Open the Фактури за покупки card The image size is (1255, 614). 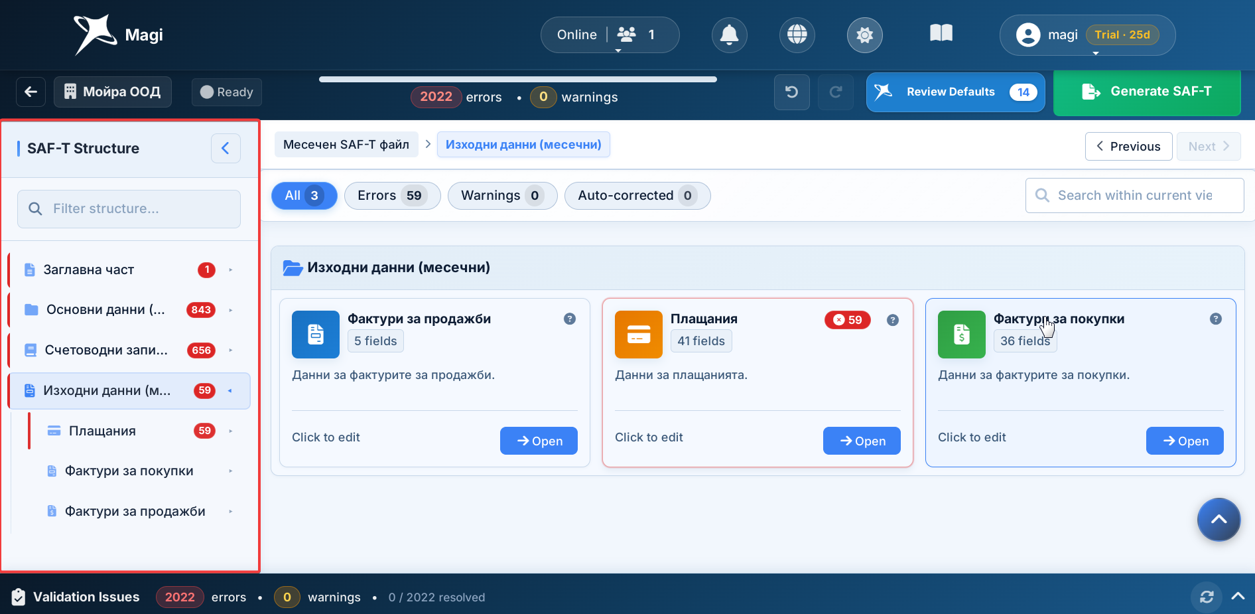[1185, 441]
